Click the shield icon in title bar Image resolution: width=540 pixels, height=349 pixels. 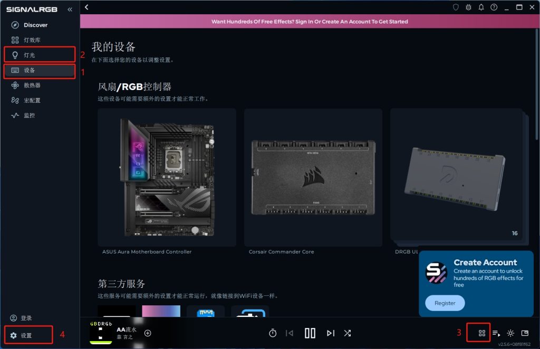456,7
